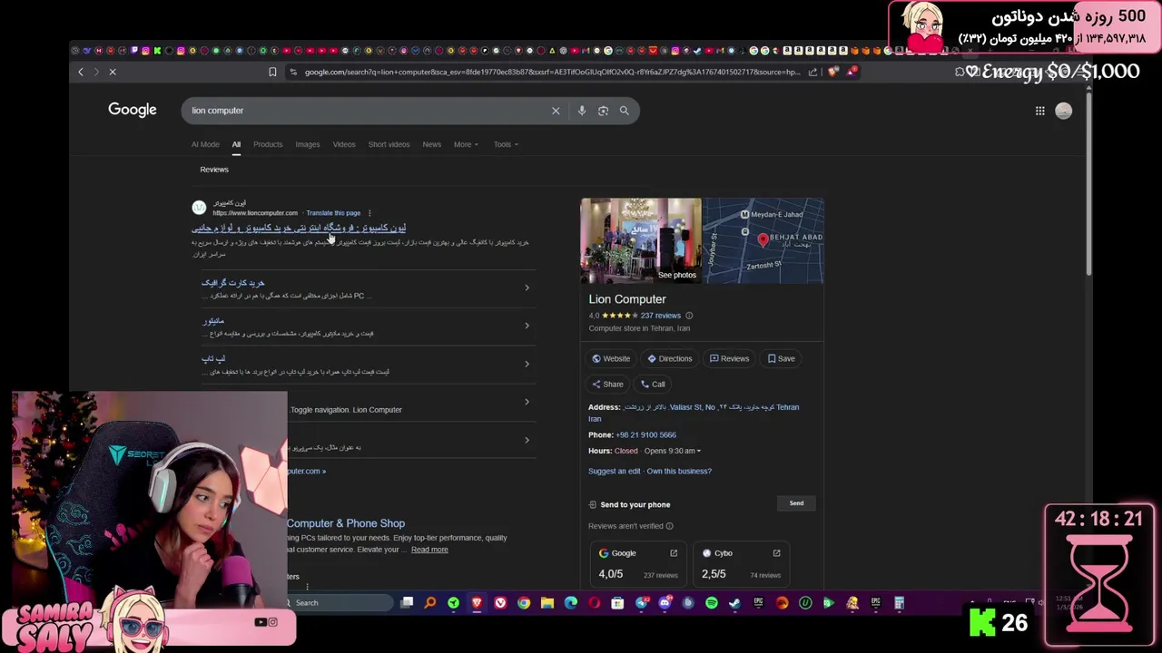Click the Suggest an edit link
Screen dimensions: 1162x653
(x=615, y=472)
